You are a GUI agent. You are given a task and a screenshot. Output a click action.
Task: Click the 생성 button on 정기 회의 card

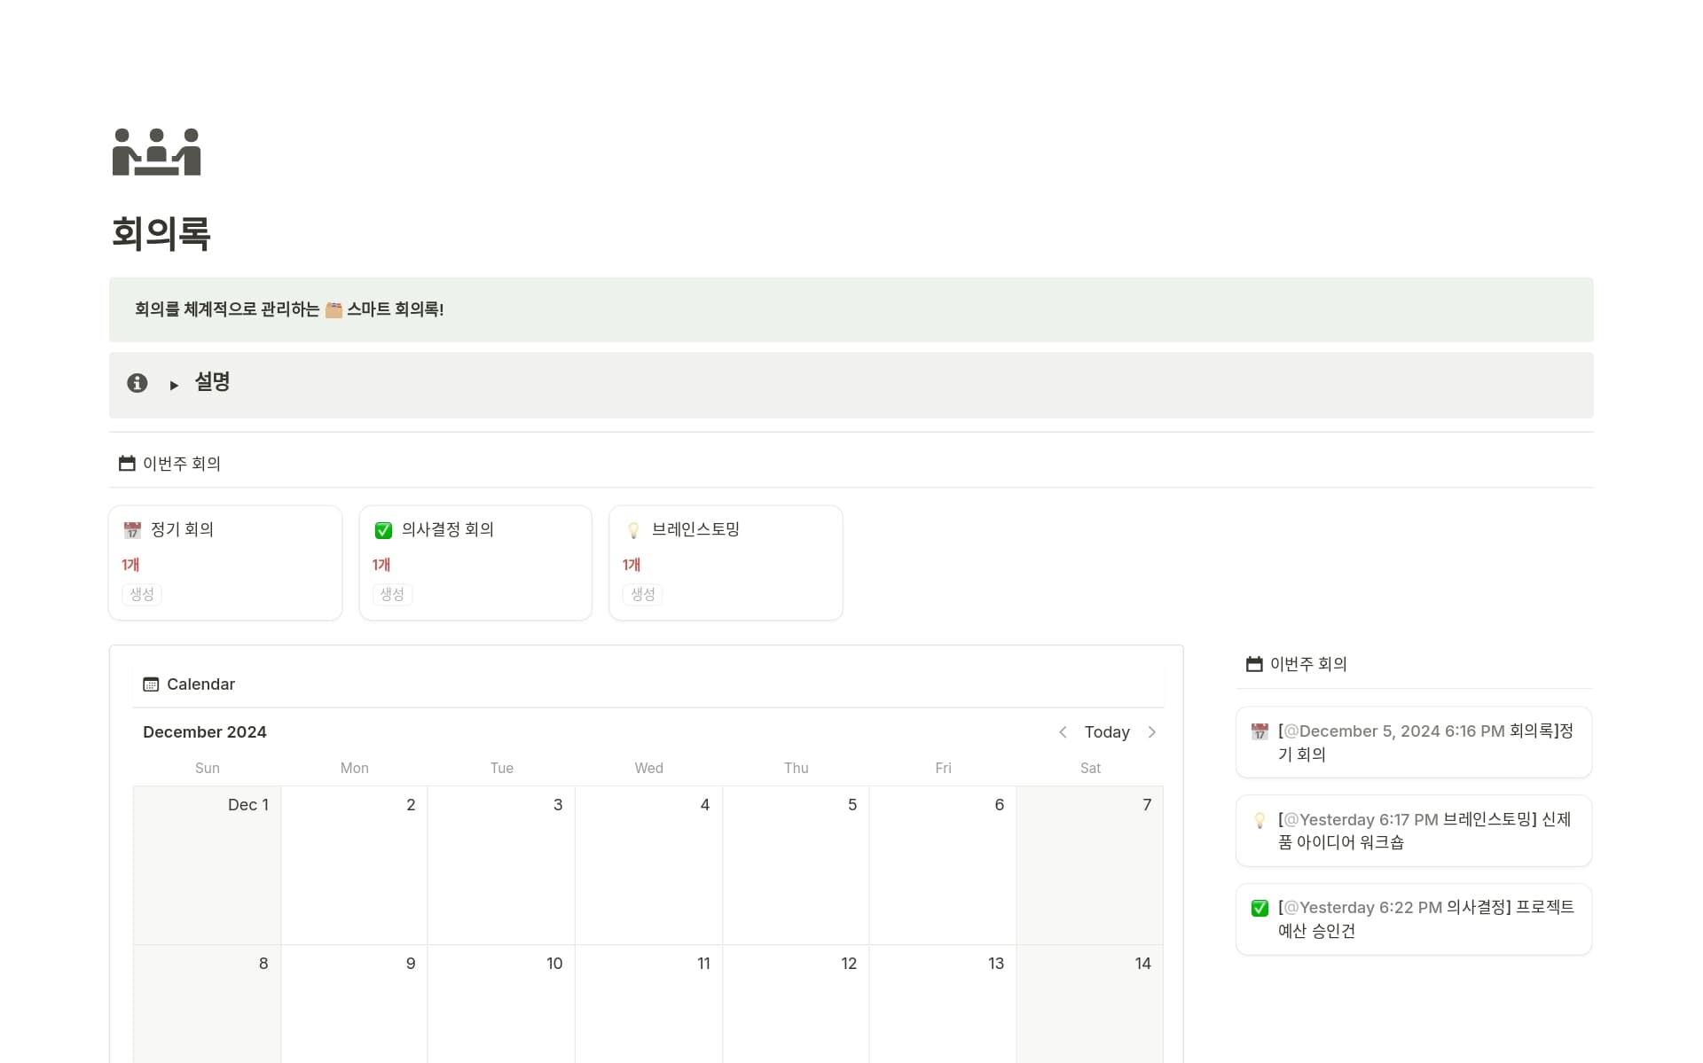point(142,594)
